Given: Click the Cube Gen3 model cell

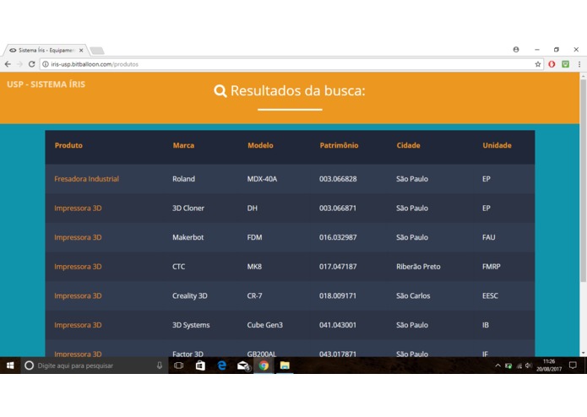Looking at the screenshot, I should 264,325.
